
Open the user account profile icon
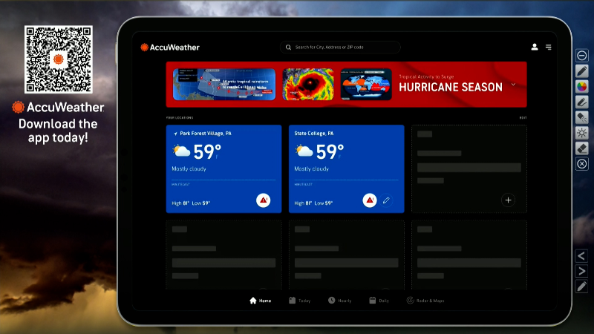click(535, 47)
